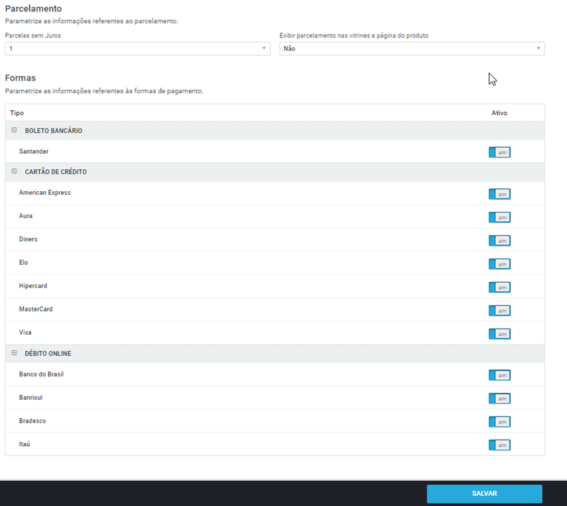Toggle Bradesco active switch
The height and width of the screenshot is (506, 567).
point(499,422)
